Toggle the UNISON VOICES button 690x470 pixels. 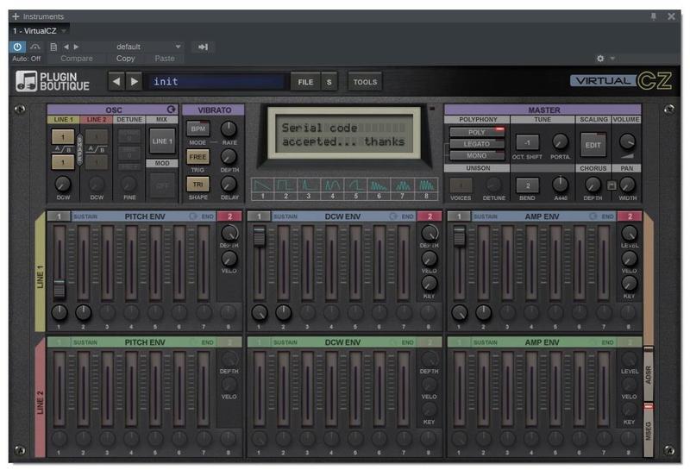[461, 185]
